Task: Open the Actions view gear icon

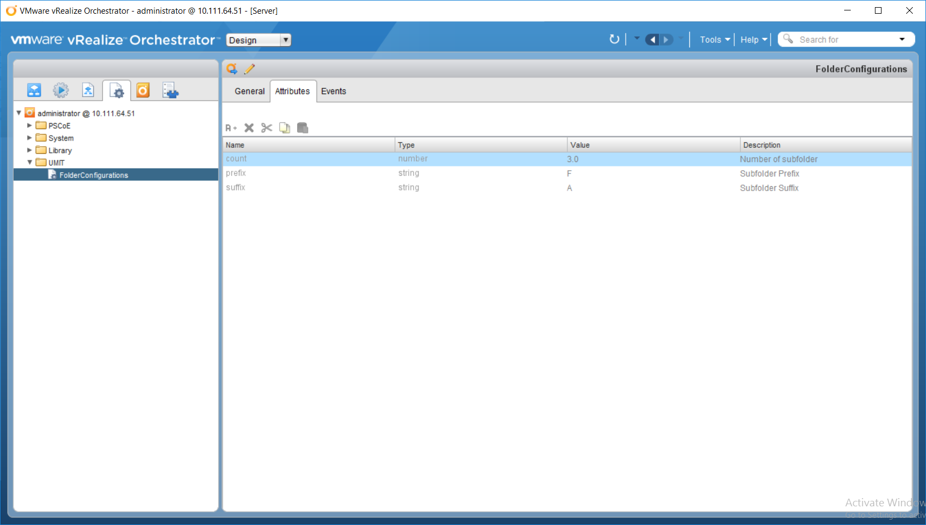Action: (x=61, y=90)
